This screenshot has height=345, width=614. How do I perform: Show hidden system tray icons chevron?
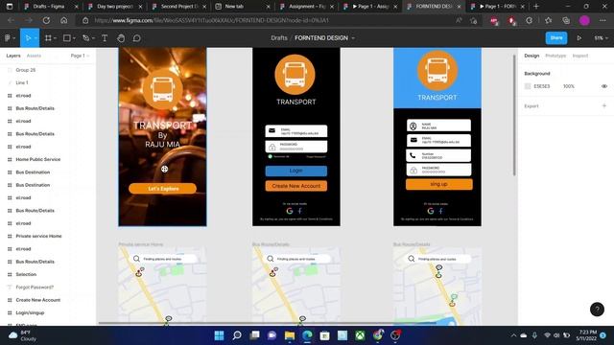pyautogui.click(x=513, y=335)
